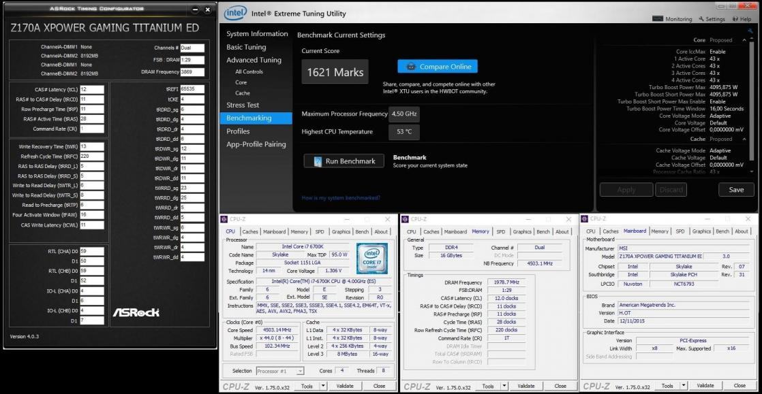
Task: Open the Monitoring view in Intel XTU
Action: pos(672,19)
